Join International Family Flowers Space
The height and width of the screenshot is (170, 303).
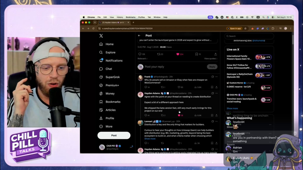[x=249, y=57]
